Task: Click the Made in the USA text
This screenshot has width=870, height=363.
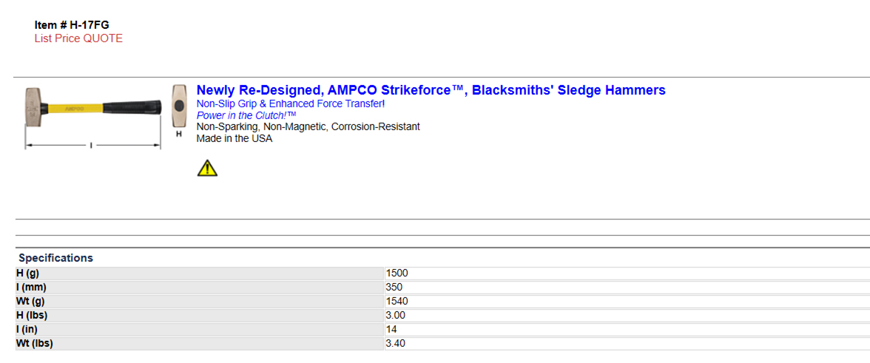Action: tap(234, 138)
